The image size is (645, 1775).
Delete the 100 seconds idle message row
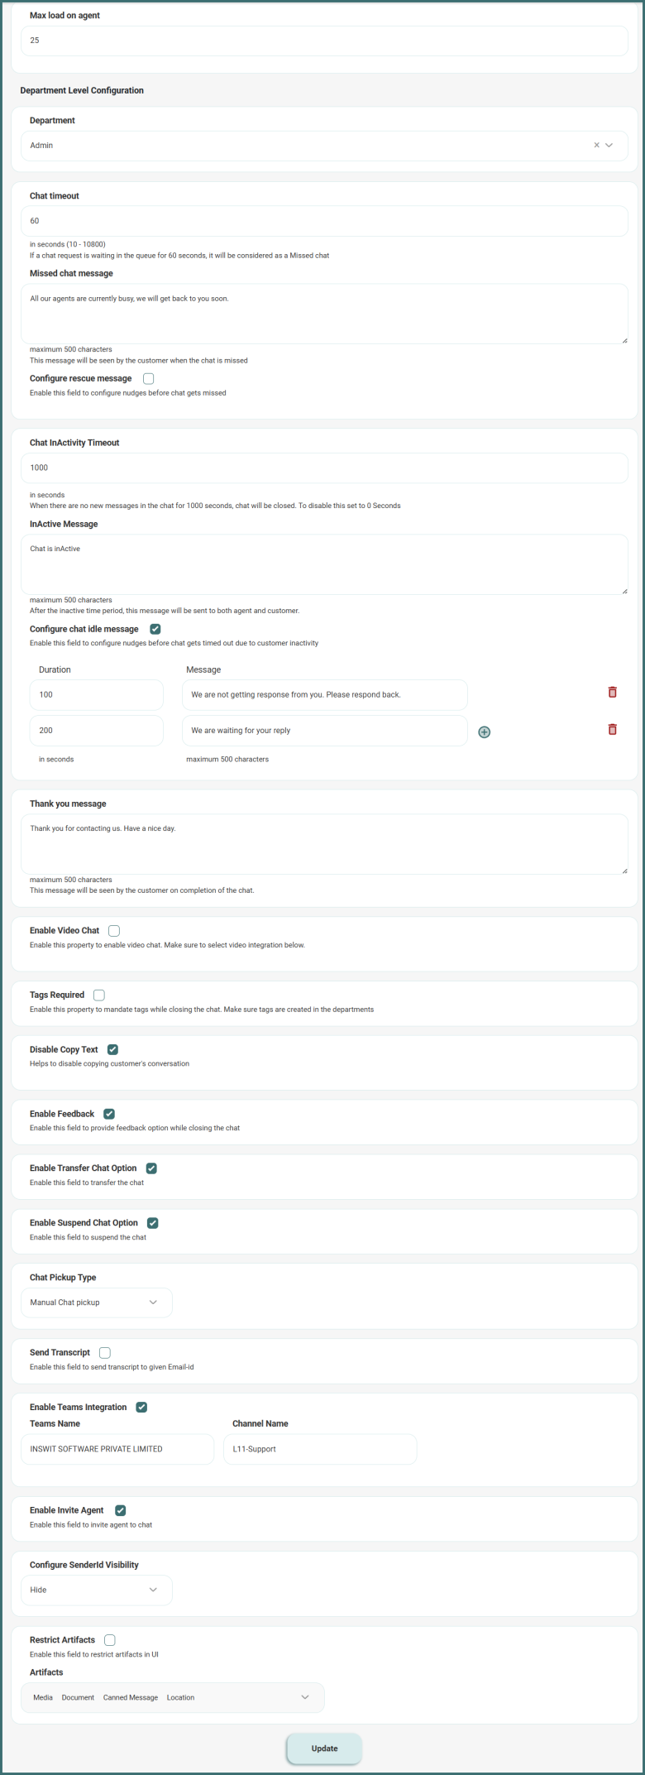[x=612, y=692]
